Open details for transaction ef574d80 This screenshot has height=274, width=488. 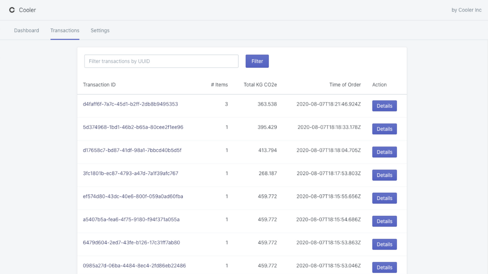click(384, 198)
